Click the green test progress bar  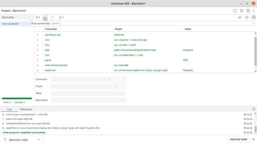click(17, 98)
